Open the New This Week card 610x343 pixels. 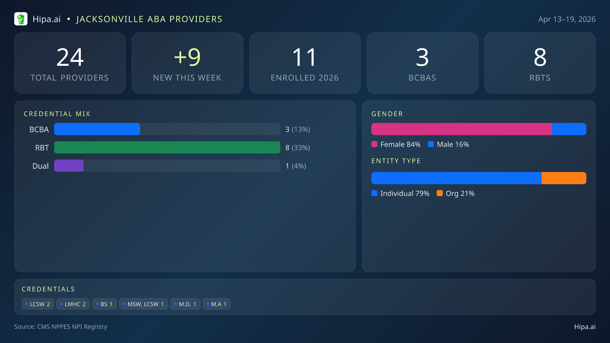point(187,63)
